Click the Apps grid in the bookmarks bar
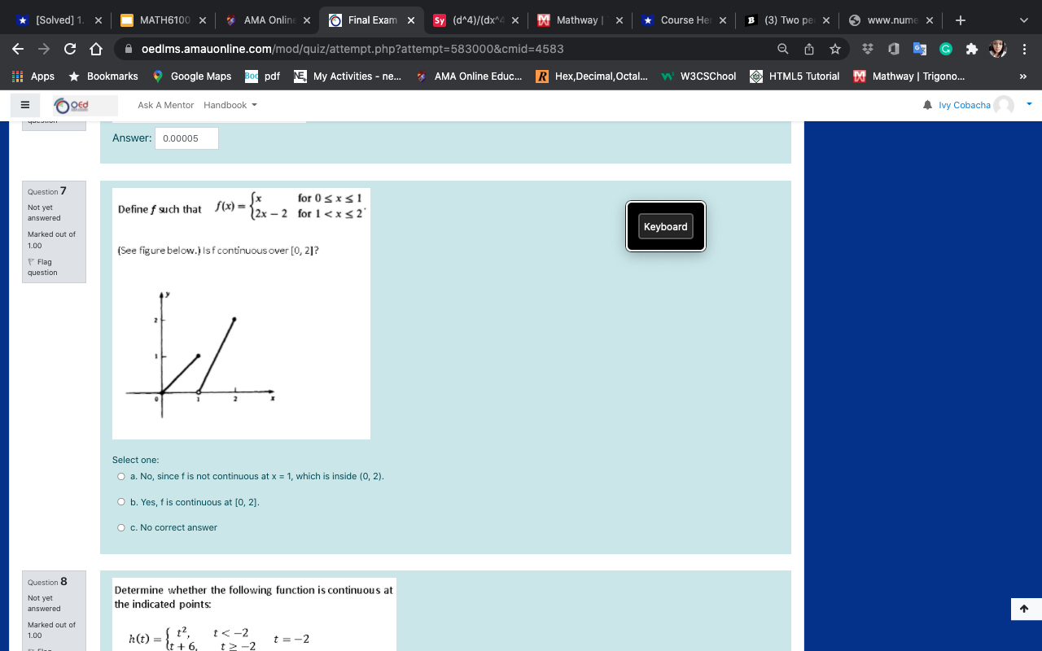This screenshot has height=651, width=1042. click(x=15, y=76)
